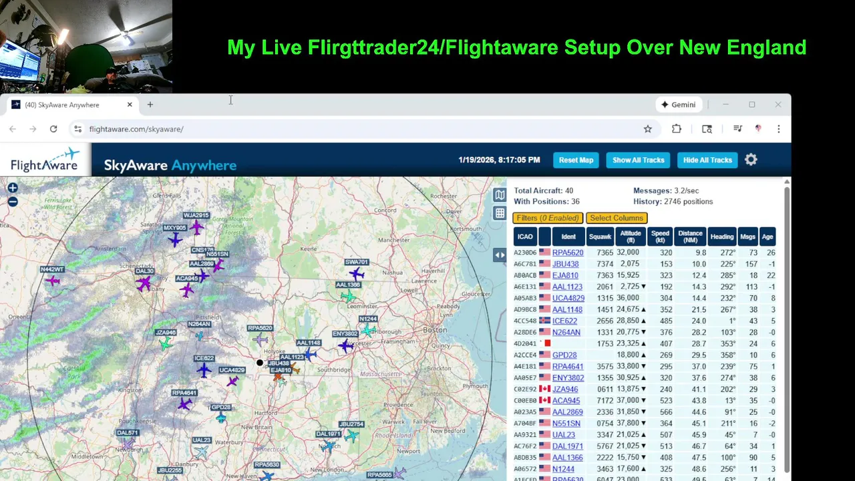Open ACA945 flight link in table
The width and height of the screenshot is (855, 481).
pyautogui.click(x=566, y=400)
